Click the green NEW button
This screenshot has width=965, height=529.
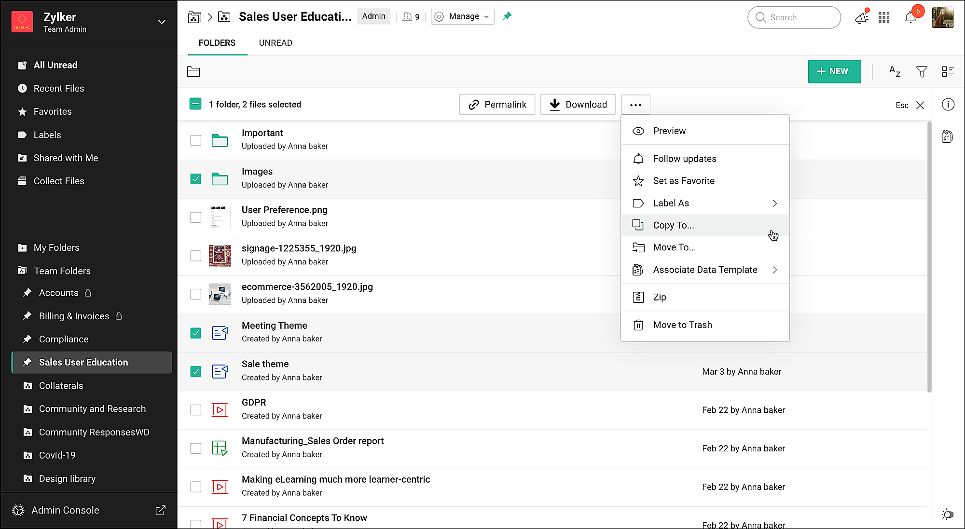click(834, 71)
